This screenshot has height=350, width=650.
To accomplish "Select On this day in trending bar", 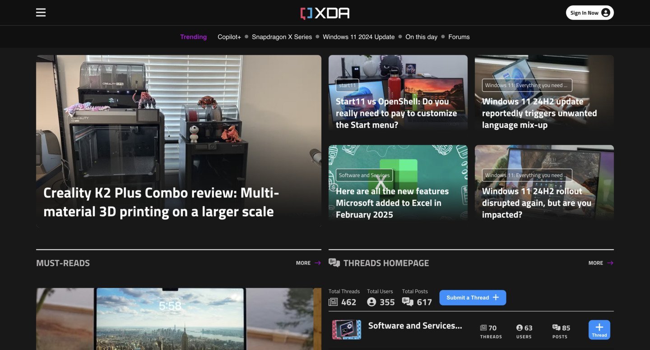I will [x=421, y=37].
